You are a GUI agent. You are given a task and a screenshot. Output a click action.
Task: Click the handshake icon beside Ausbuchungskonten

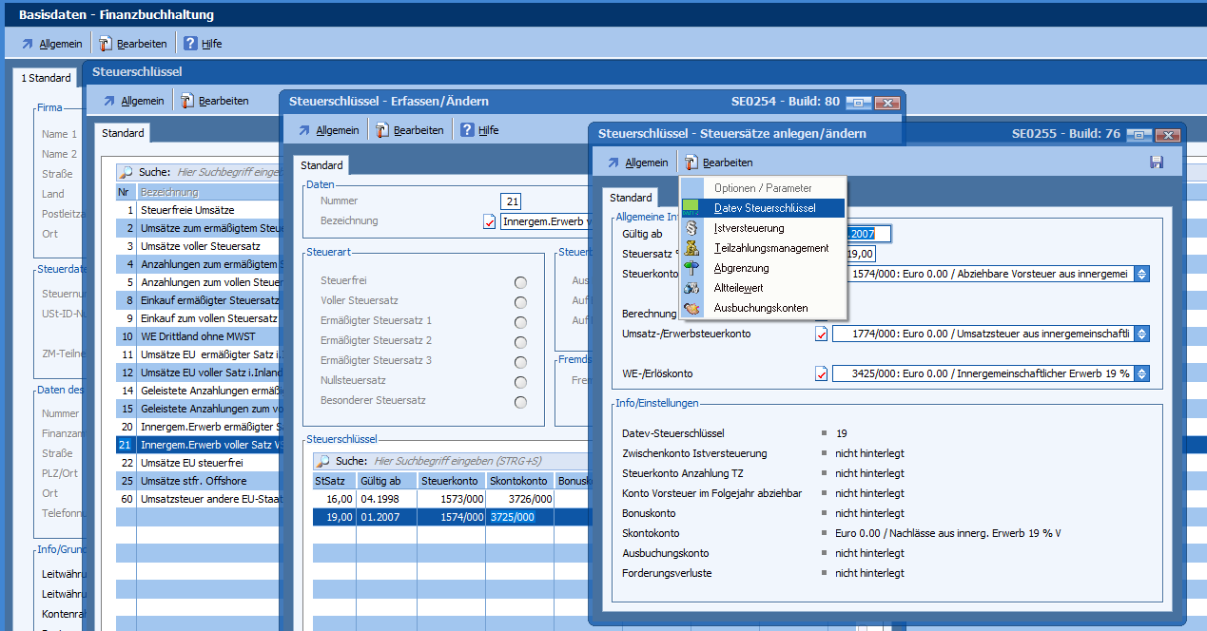click(x=692, y=308)
